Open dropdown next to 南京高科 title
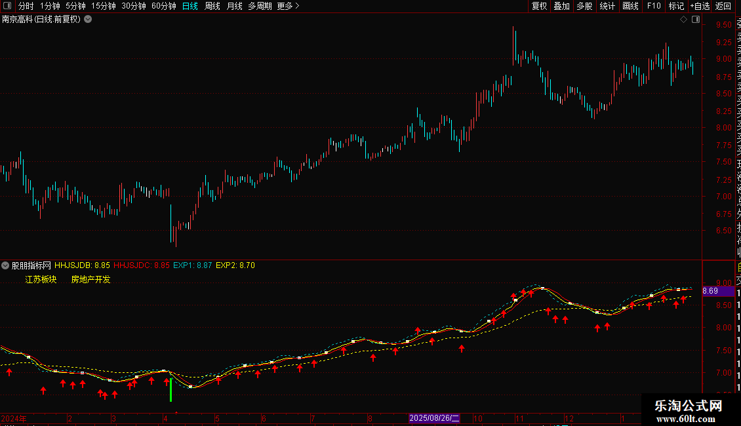 [x=88, y=20]
